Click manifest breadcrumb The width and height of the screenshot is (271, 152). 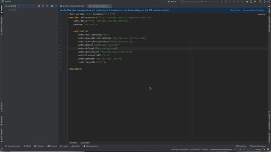[x=73, y=143]
